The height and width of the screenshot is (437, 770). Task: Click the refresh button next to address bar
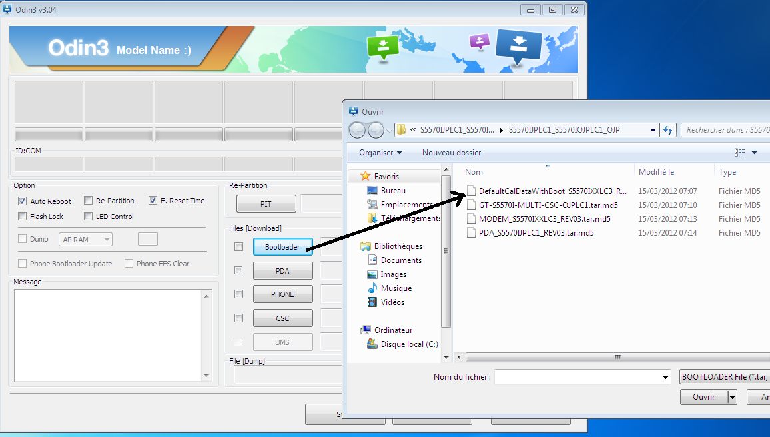668,130
